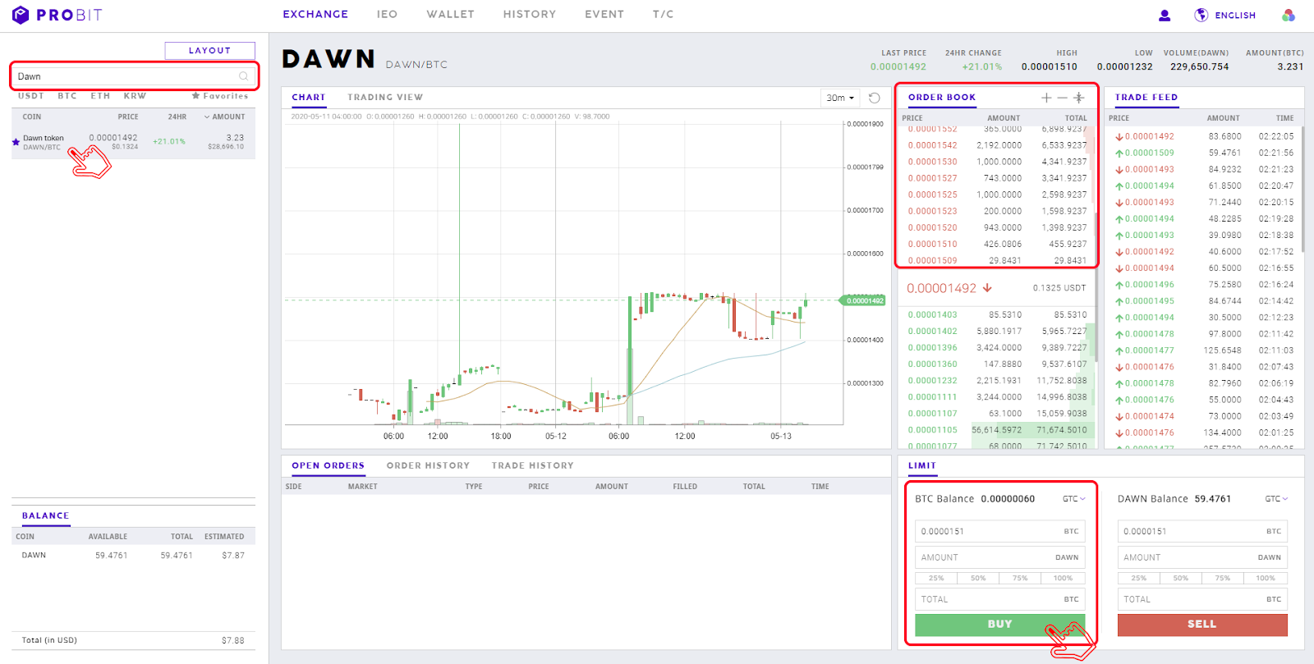This screenshot has height=664, width=1314.
Task: Open the WALLET page
Action: [x=450, y=14]
